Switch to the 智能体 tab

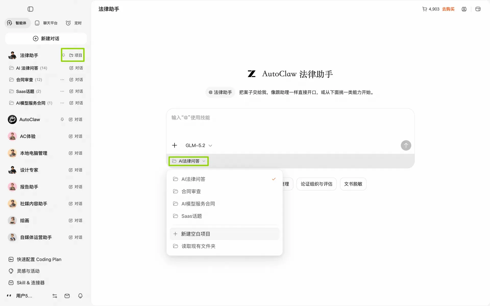tap(17, 23)
